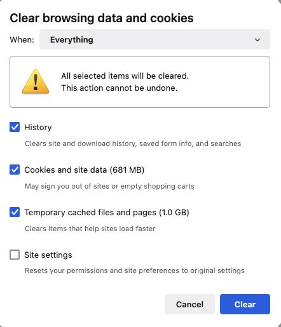The image size is (281, 327).
Task: Uncheck the History checkbox
Action: pos(15,127)
